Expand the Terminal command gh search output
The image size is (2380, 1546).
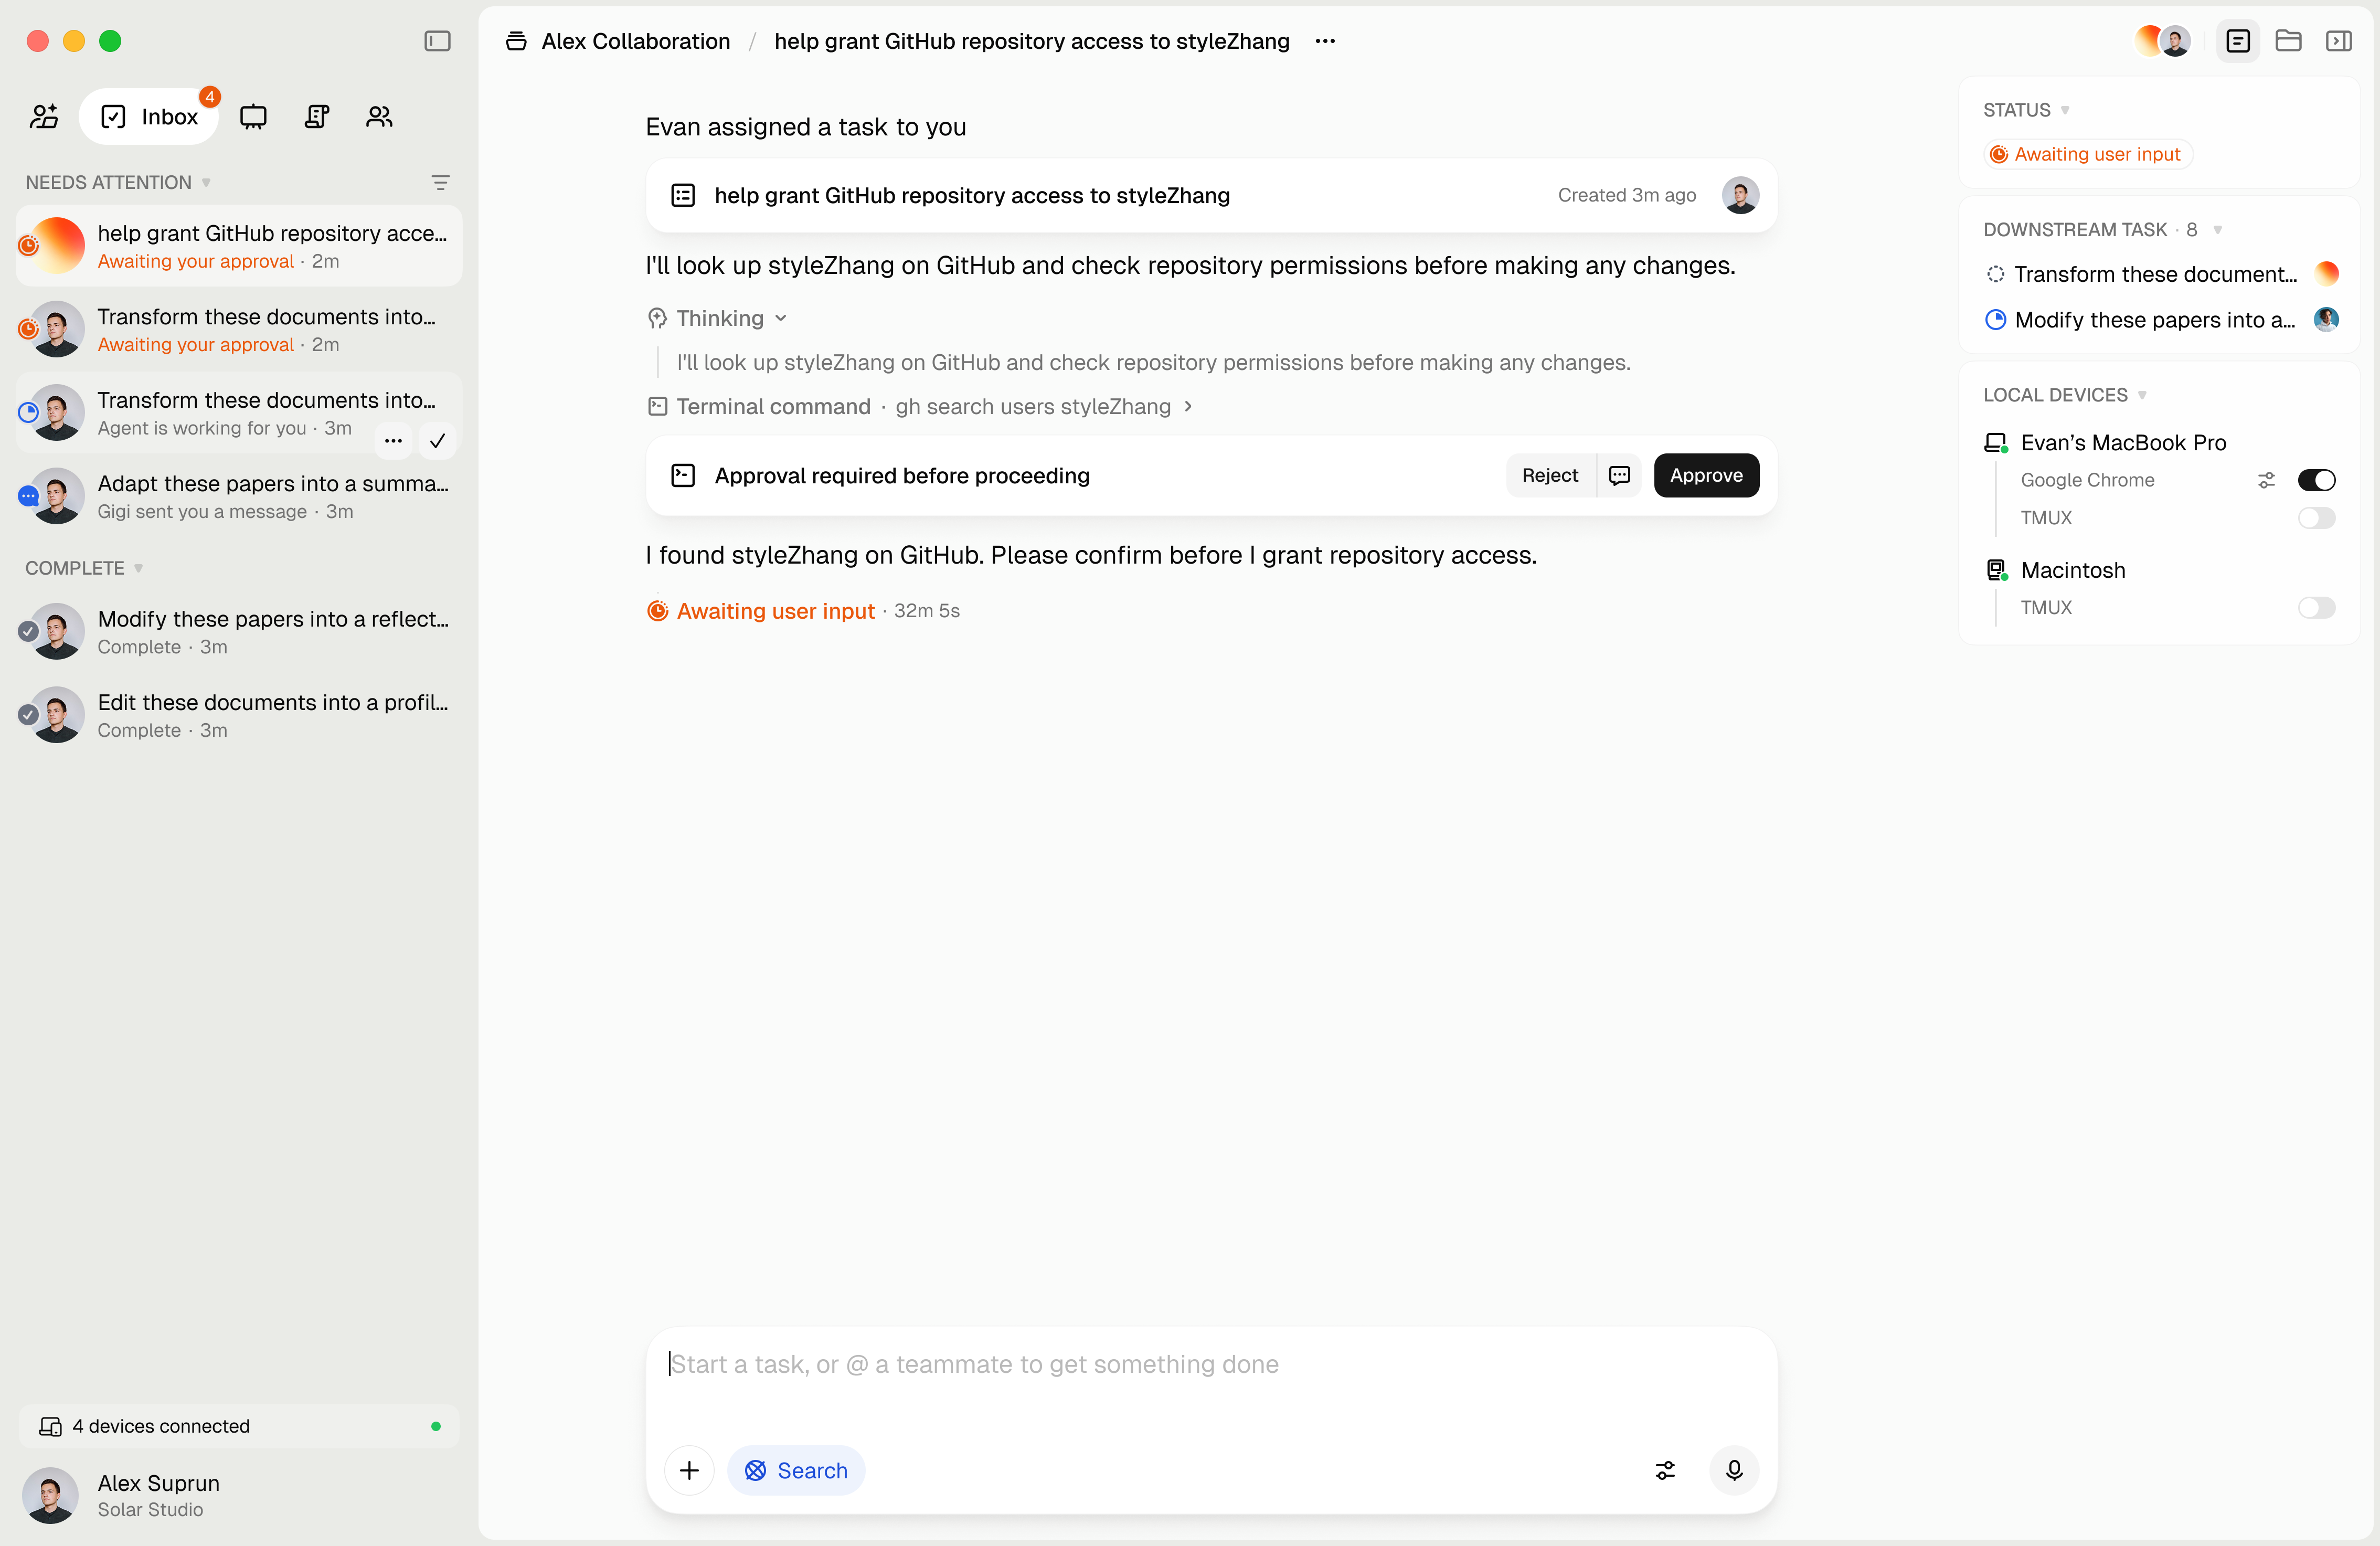click(x=1189, y=406)
